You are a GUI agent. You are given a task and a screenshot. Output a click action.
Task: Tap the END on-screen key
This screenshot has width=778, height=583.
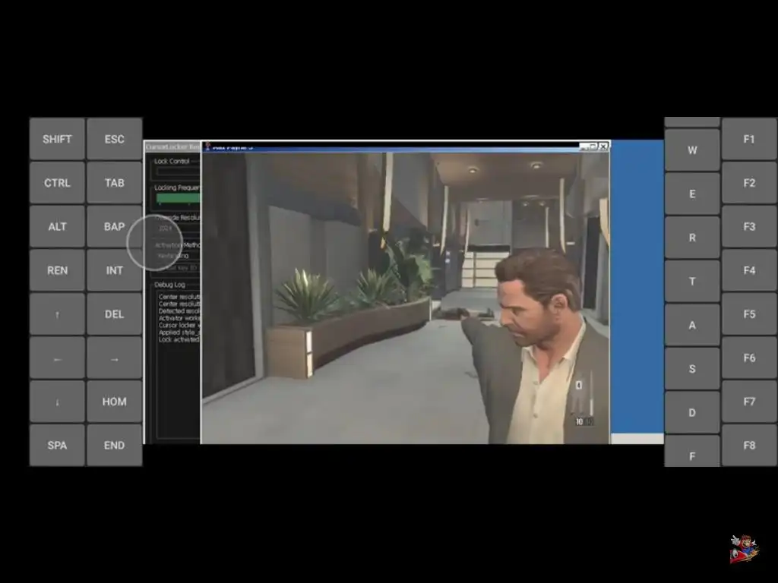coord(114,445)
